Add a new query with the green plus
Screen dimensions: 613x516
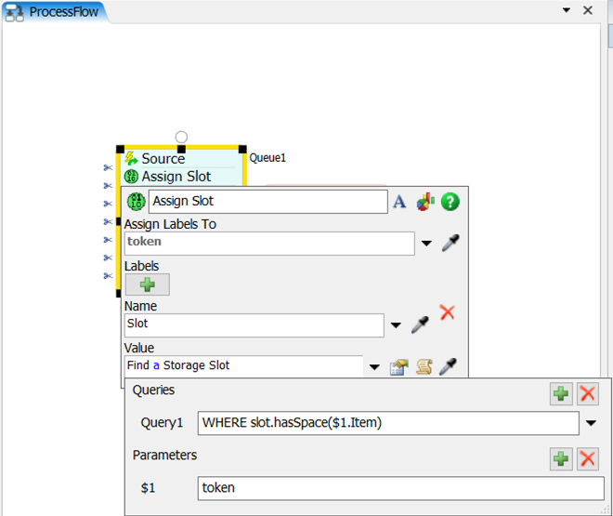coord(561,393)
